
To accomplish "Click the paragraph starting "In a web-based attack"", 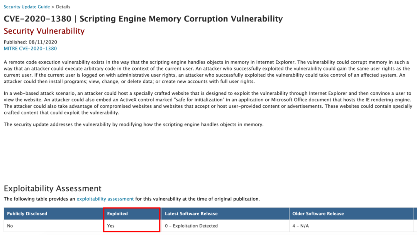I will (205, 103).
